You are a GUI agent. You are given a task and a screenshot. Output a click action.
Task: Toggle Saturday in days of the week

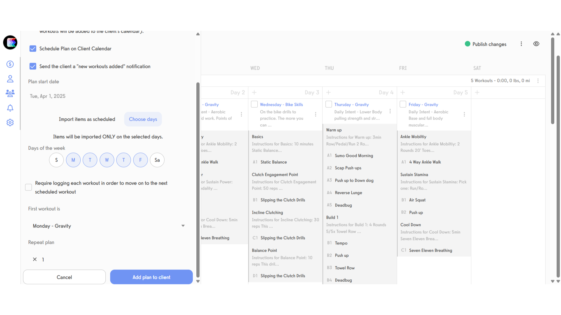click(157, 160)
